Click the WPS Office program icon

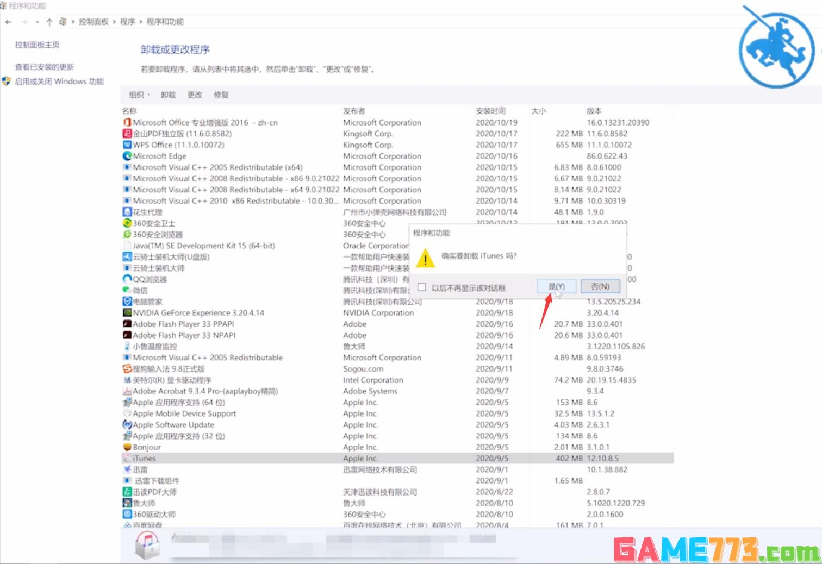[127, 145]
